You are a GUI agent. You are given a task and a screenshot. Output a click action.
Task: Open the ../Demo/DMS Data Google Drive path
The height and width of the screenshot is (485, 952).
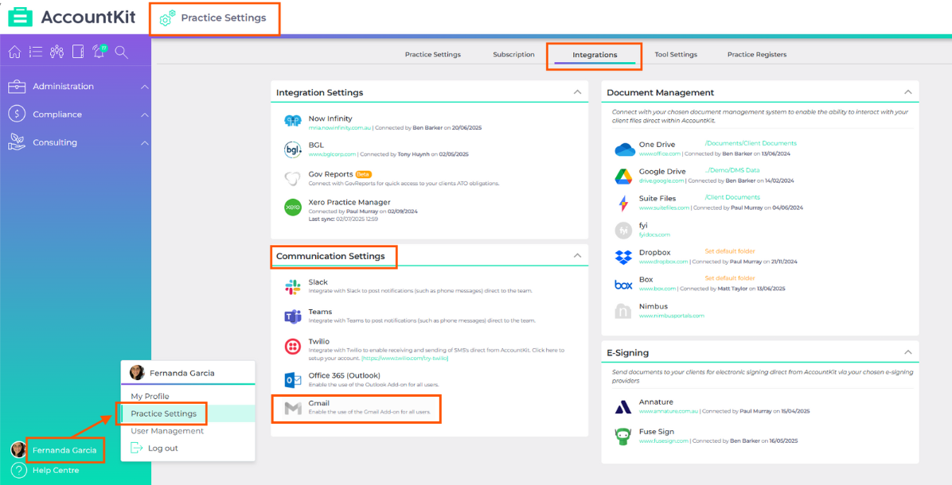tap(732, 170)
